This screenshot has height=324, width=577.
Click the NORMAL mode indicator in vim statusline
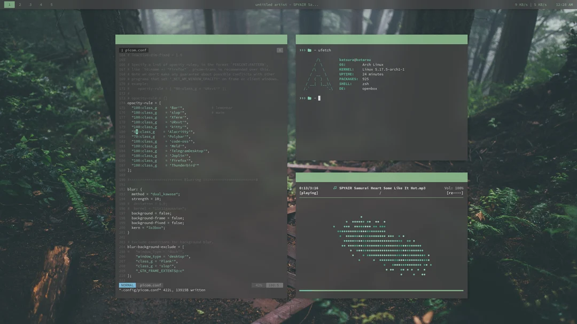point(127,285)
